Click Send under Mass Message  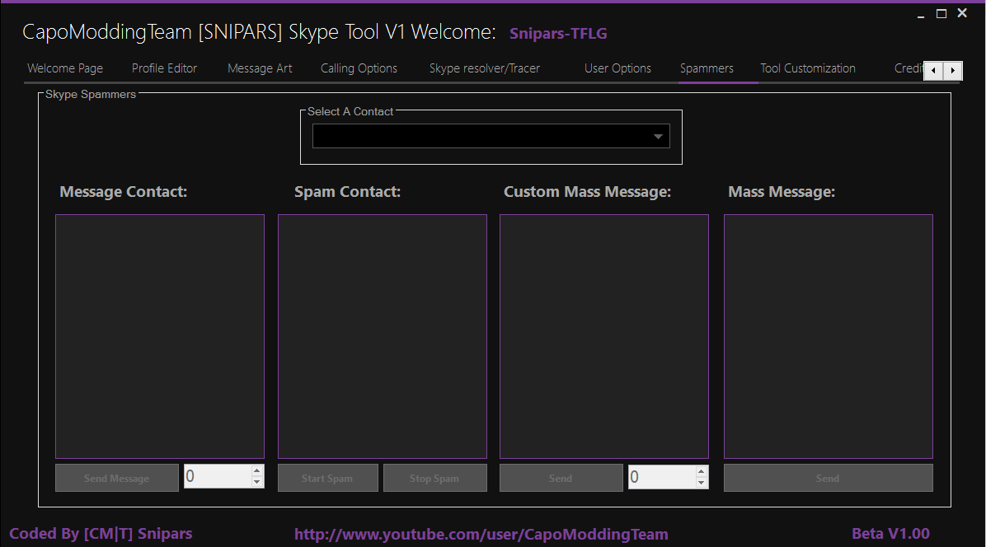[x=829, y=478]
